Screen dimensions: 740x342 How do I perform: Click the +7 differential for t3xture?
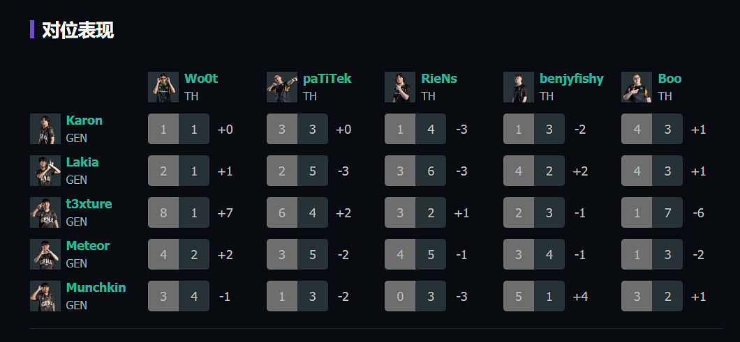225,213
